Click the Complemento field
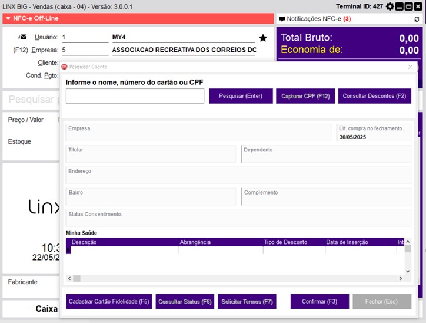 (x=326, y=196)
